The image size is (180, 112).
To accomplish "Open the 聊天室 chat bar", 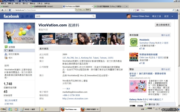I will click(159, 104).
